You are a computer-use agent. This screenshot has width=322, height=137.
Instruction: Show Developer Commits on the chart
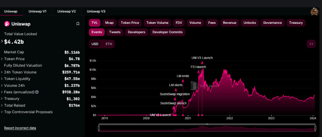[x=167, y=32]
